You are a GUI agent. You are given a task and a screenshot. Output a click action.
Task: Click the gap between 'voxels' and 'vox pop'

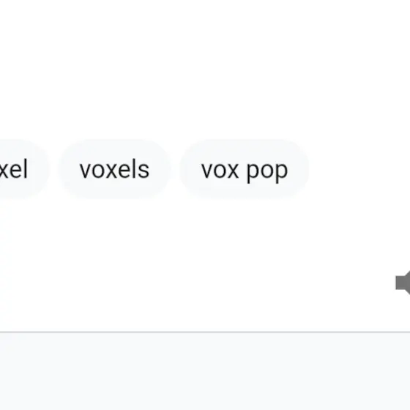[x=176, y=169]
